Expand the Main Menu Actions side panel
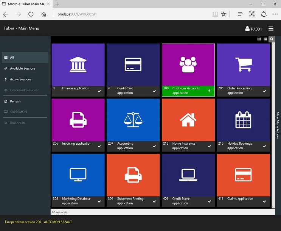Viewport: 281px width, 231px height. [278, 125]
